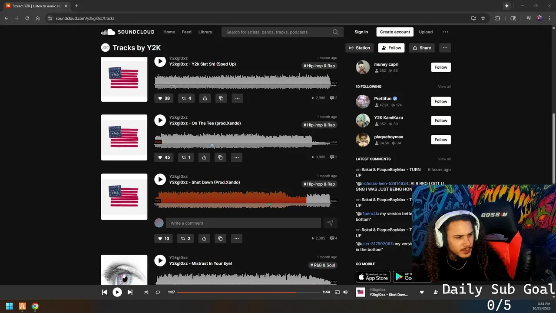The image size is (556, 313).
Task: Click the cast icon in player bar
Action: 337,292
